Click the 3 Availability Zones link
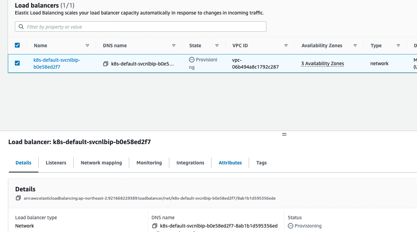 click(323, 63)
